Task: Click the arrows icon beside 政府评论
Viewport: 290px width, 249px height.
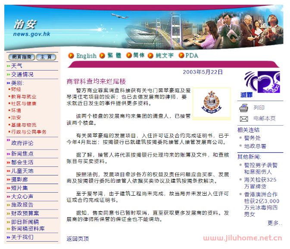Action: (8, 140)
